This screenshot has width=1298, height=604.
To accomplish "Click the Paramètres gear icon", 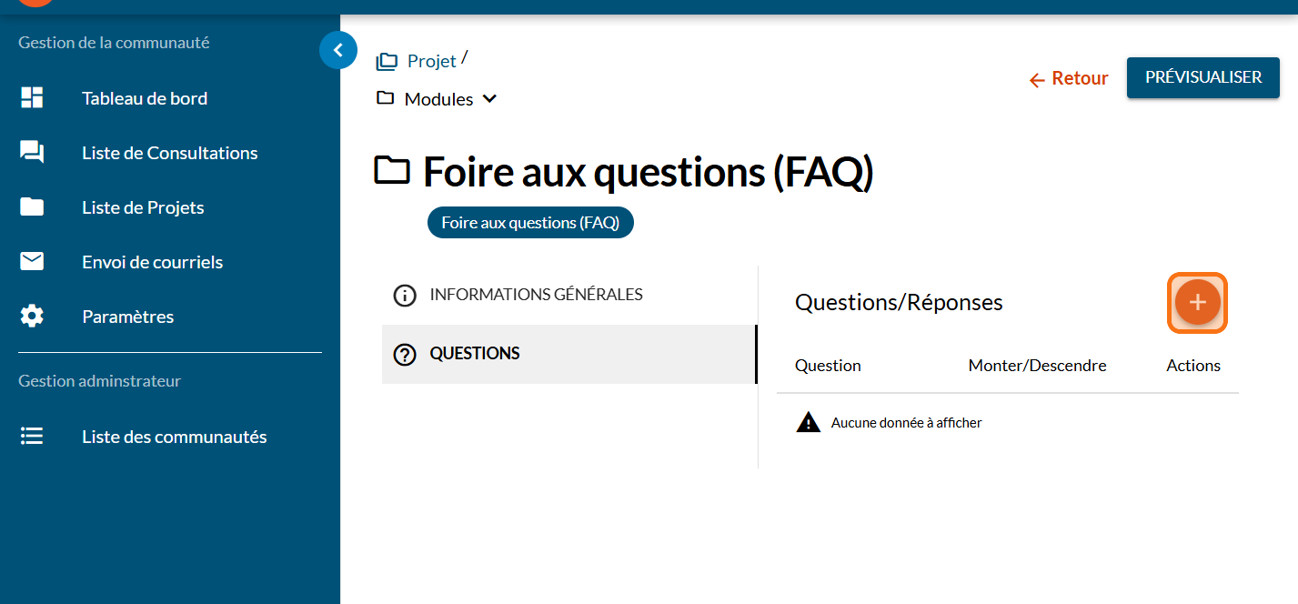I will (x=32, y=317).
